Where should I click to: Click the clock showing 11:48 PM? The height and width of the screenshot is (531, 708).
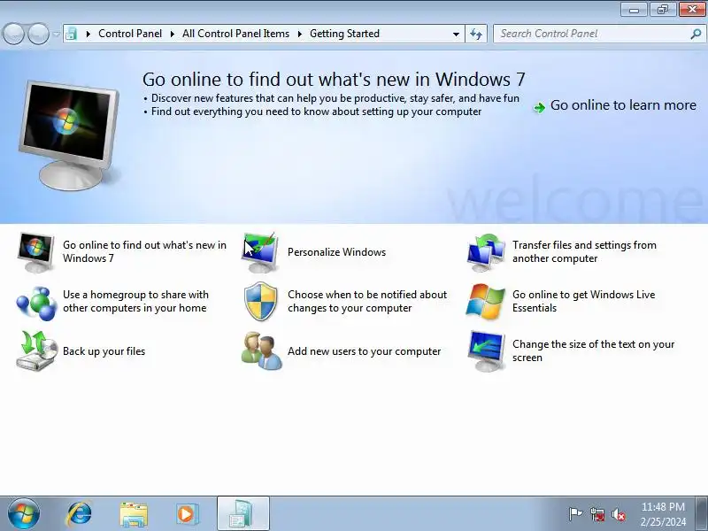point(663,506)
